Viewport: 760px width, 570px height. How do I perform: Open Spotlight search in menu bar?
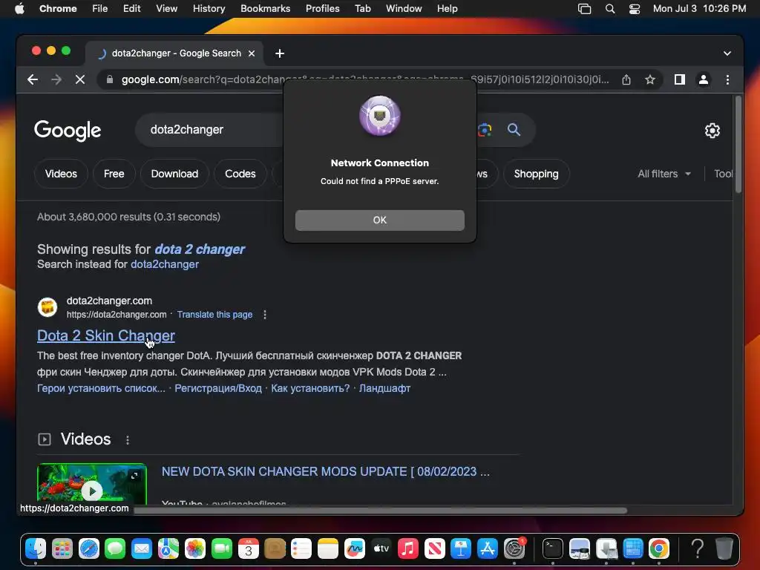tap(610, 9)
